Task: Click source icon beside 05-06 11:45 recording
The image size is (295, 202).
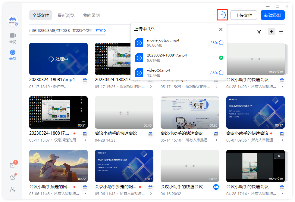Action: (85, 187)
